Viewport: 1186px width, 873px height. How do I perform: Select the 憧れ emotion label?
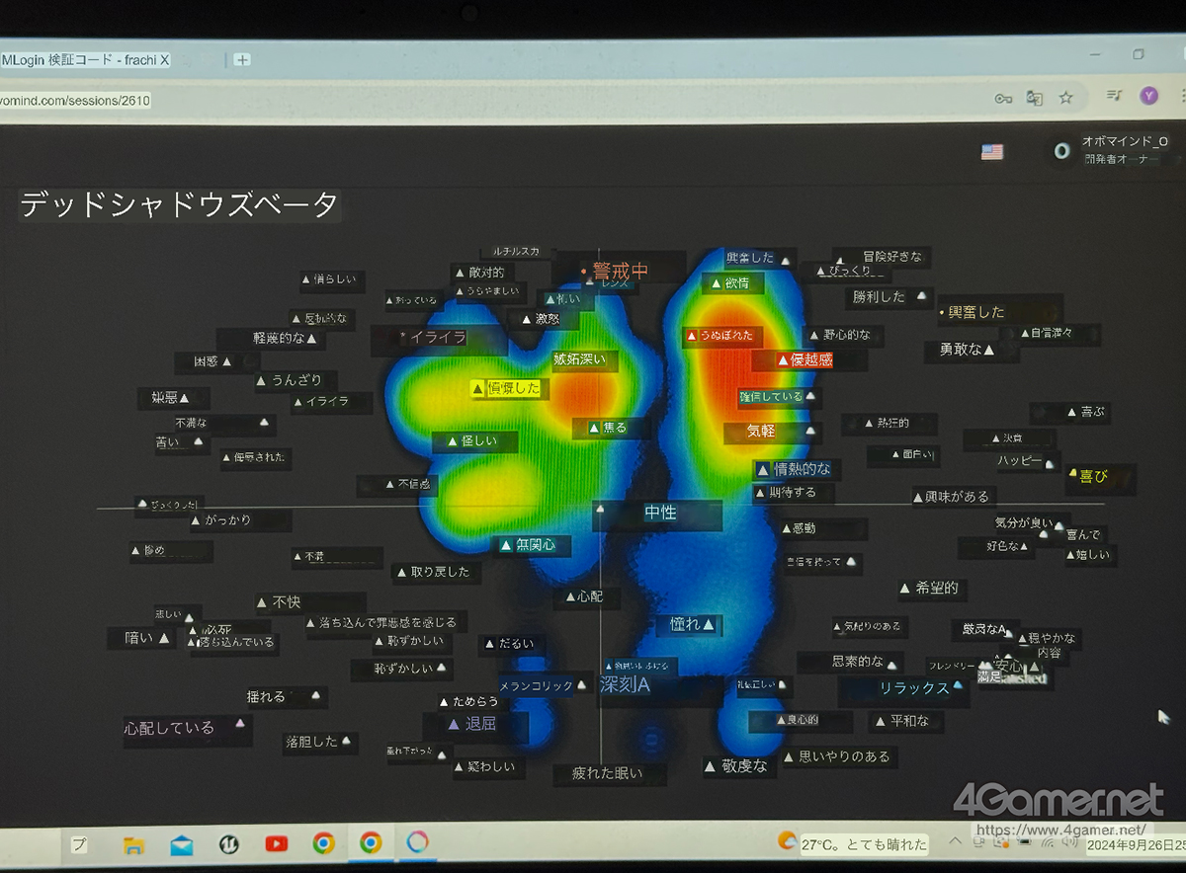692,624
